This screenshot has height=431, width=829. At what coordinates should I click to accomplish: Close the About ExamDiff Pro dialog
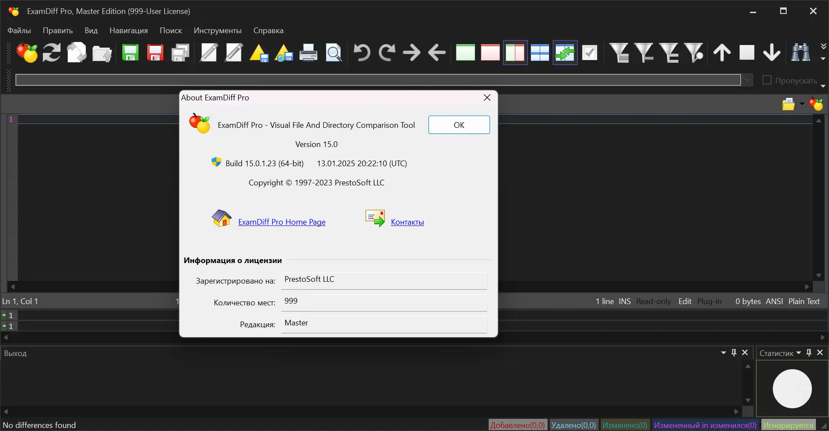487,98
